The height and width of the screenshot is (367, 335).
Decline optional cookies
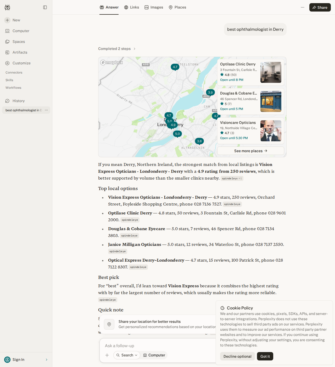pyautogui.click(x=237, y=356)
